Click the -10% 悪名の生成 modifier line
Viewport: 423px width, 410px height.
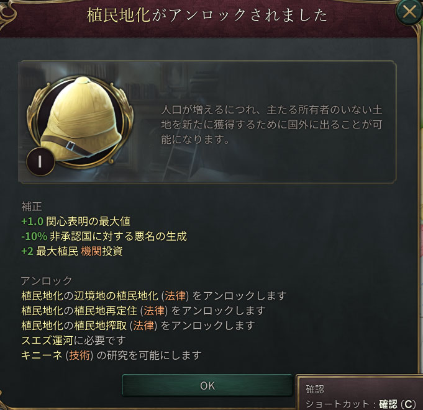pos(104,236)
